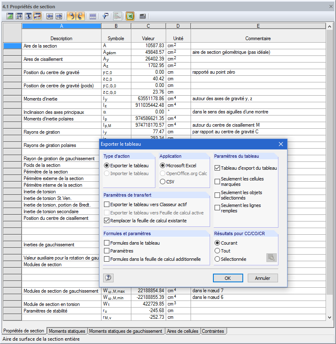Confirm export with the OK button
The height and width of the screenshot is (344, 336).
228,278
